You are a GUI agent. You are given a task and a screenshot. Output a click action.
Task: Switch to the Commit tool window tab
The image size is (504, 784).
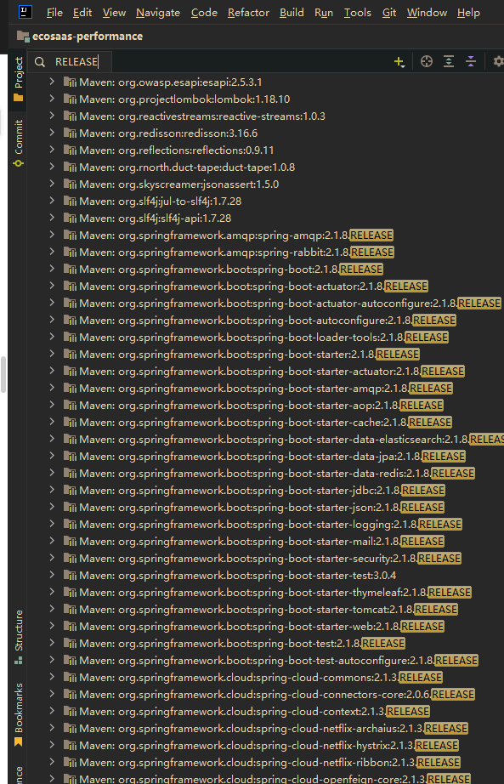point(19,143)
